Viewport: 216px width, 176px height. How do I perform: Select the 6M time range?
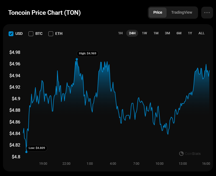179,33
